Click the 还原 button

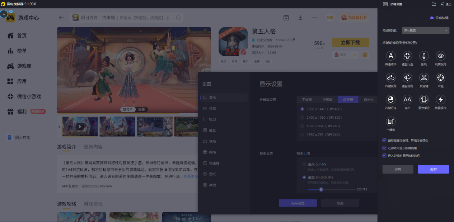(398, 169)
